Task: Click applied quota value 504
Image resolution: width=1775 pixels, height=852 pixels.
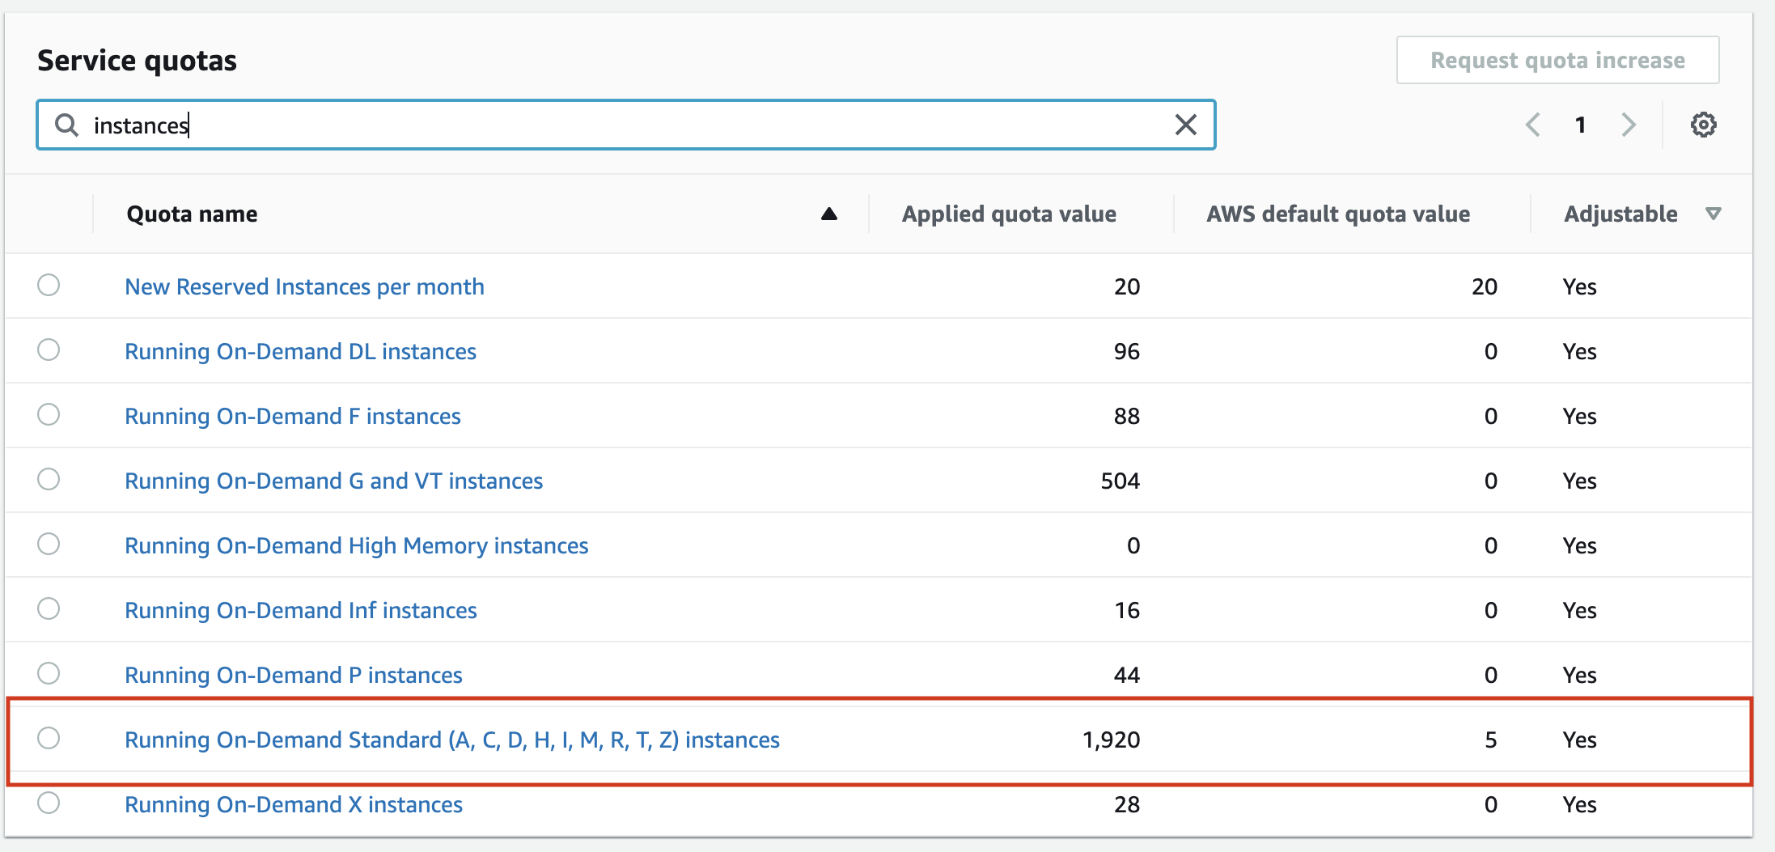Action: 1120,481
